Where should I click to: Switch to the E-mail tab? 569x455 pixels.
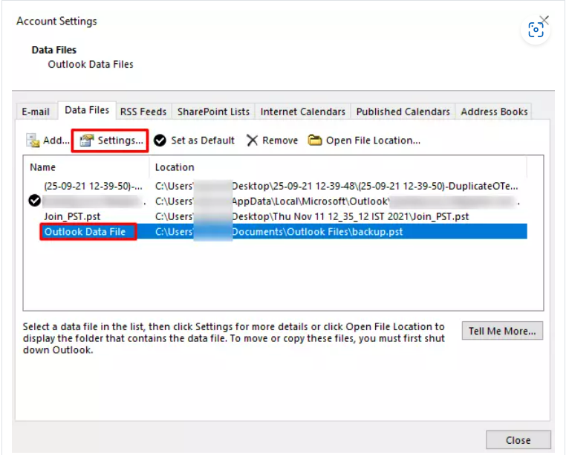pos(36,112)
